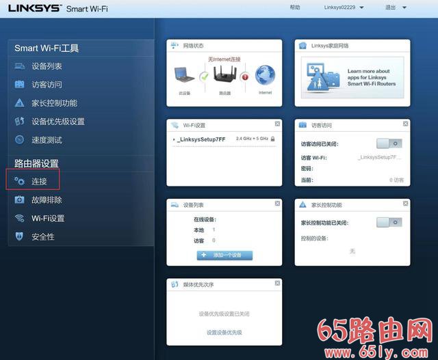Click the 设备优先级设置已关闭 text
This screenshot has width=438, height=360.
(x=224, y=314)
